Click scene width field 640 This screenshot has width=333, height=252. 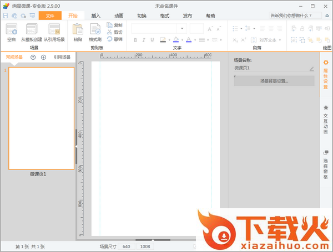(x=127, y=246)
